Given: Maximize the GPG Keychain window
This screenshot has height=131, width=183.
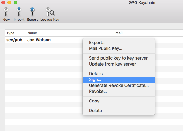Looking at the screenshot, I should (16, 2).
